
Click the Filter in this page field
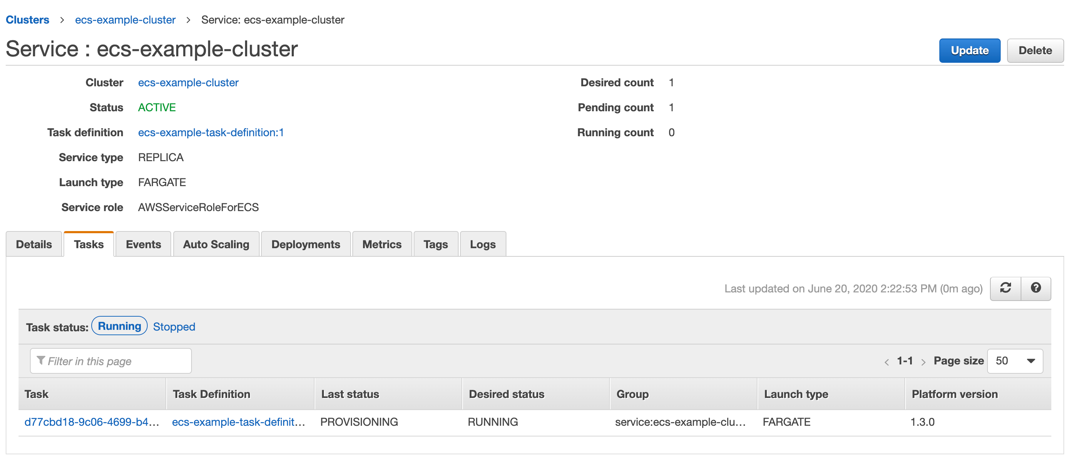pyautogui.click(x=111, y=361)
